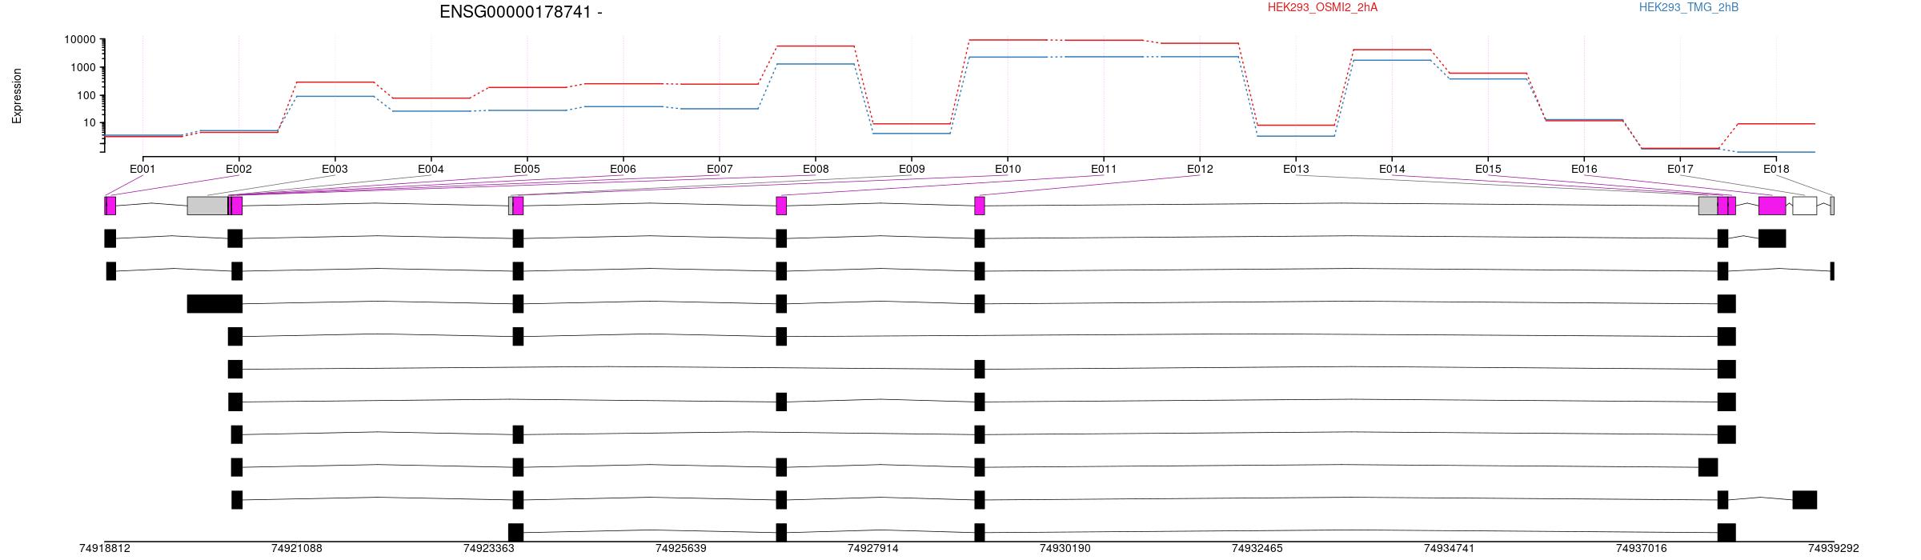The height and width of the screenshot is (560, 1921).
Task: Click the red expression line segment above E008
Action: coord(816,46)
